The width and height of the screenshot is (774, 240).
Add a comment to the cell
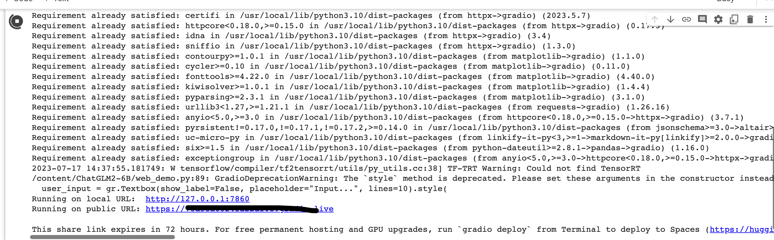702,19
